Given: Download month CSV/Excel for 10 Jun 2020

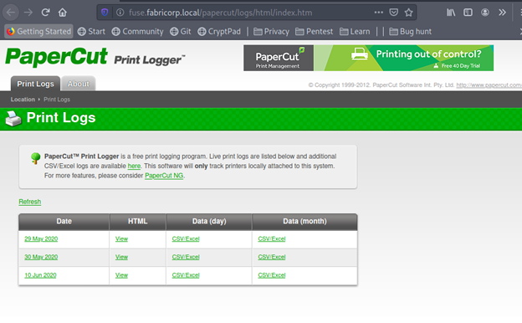Looking at the screenshot, I should (x=272, y=275).
